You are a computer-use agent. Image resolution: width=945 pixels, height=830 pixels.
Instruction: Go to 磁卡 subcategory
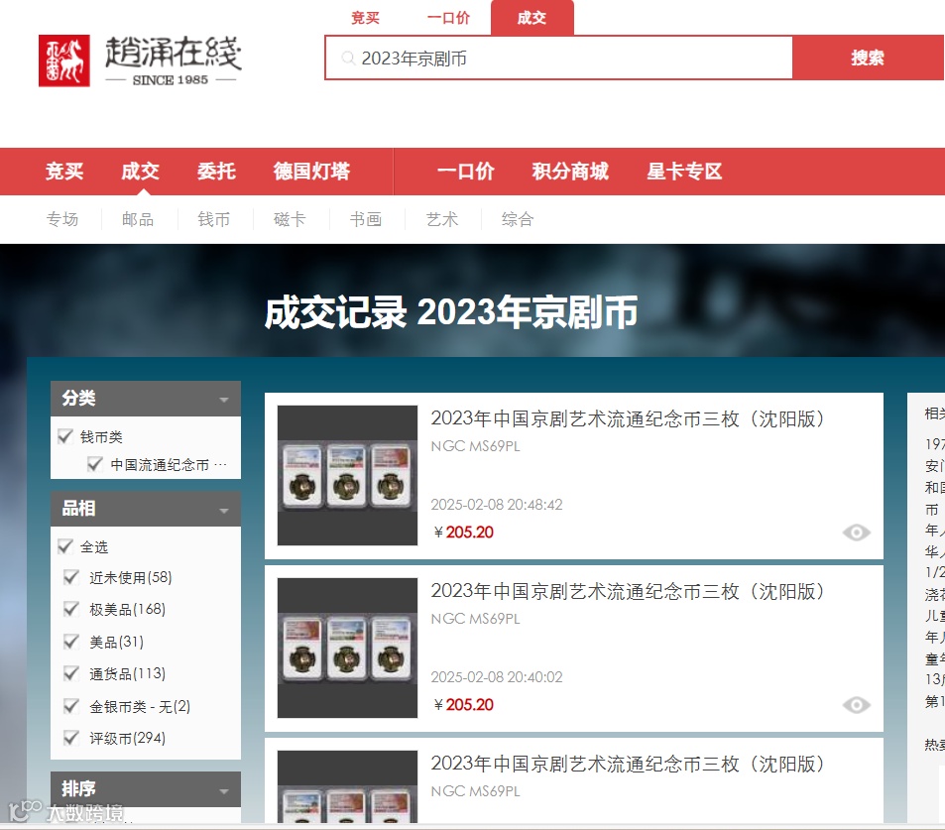tap(290, 219)
